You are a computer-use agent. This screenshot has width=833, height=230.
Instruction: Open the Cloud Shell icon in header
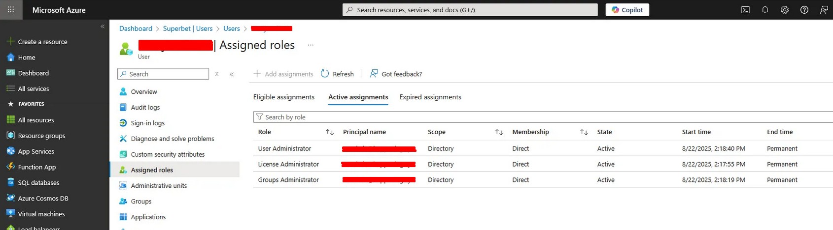click(745, 10)
